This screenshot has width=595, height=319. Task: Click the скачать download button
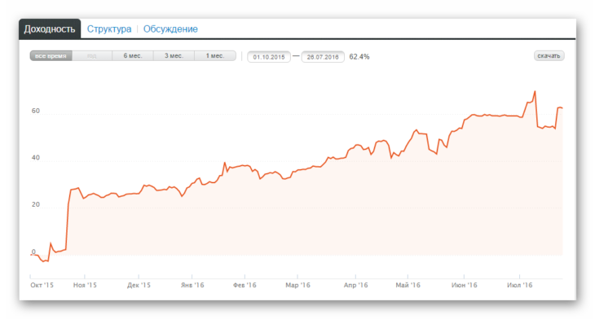(549, 55)
